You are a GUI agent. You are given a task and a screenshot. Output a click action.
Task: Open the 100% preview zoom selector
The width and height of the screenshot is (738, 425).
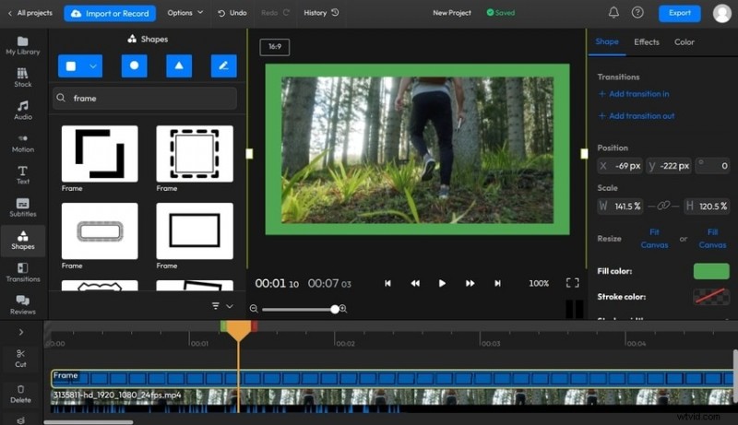[539, 284]
